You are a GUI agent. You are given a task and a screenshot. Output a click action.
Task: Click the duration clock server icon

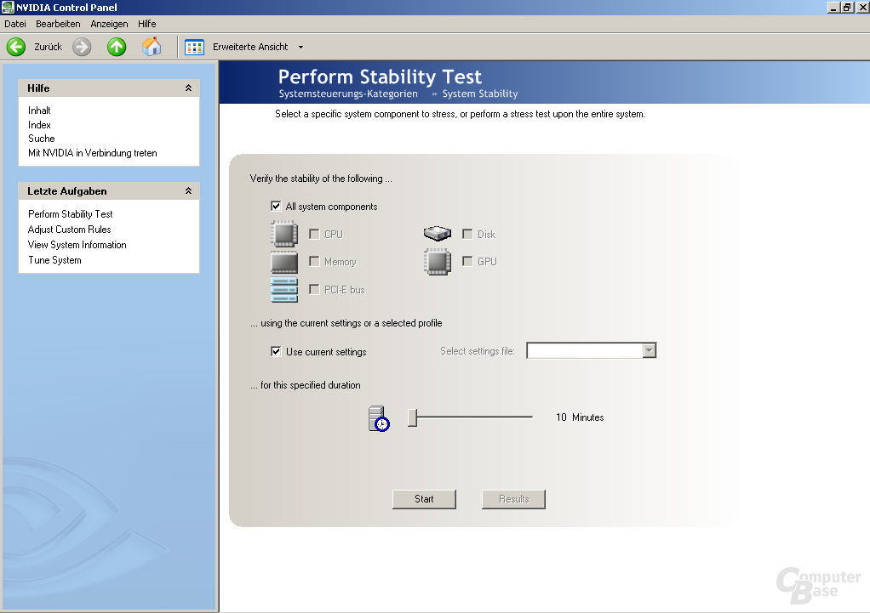click(x=379, y=418)
